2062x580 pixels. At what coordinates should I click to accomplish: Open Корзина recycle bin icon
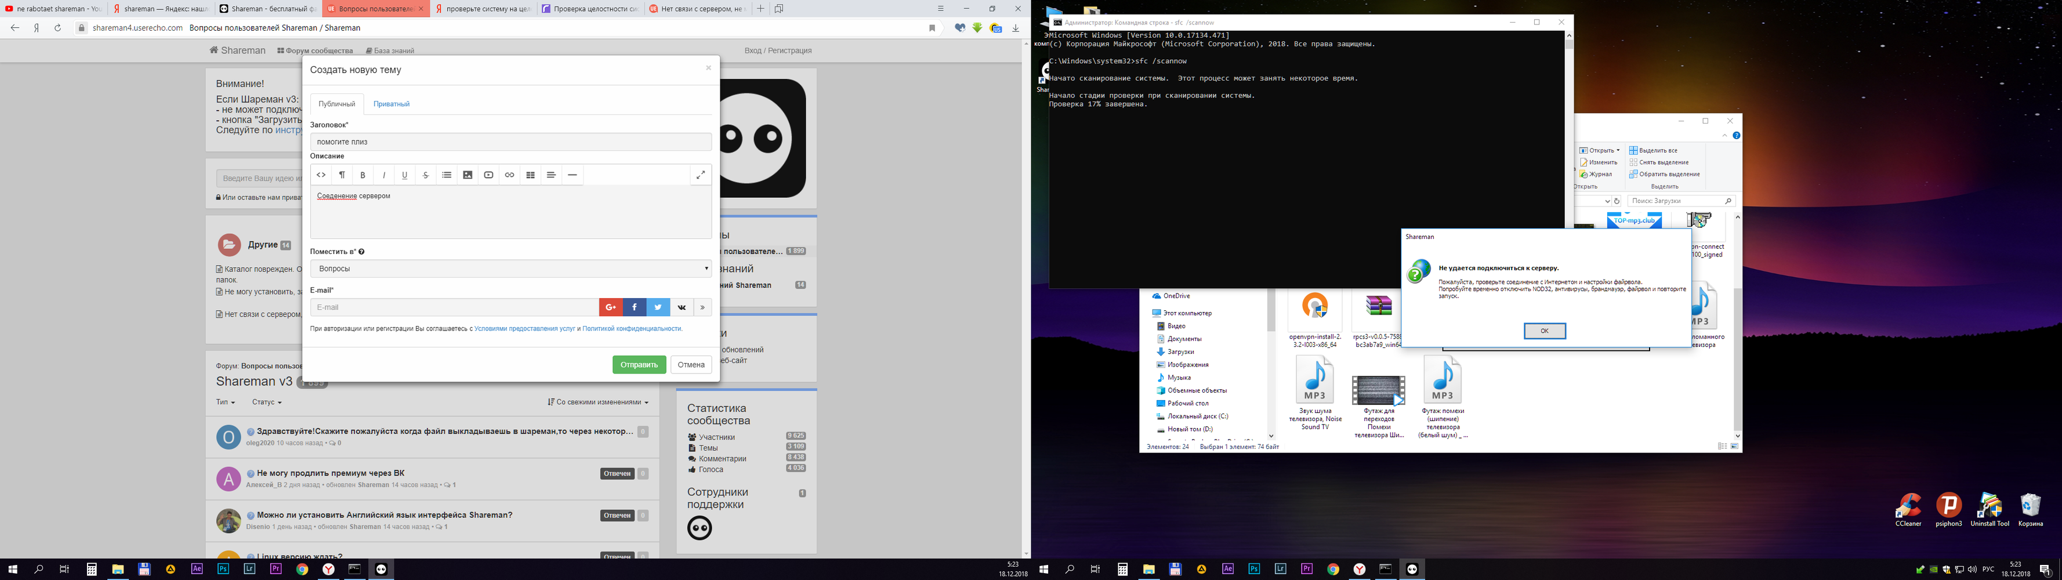pyautogui.click(x=2031, y=510)
